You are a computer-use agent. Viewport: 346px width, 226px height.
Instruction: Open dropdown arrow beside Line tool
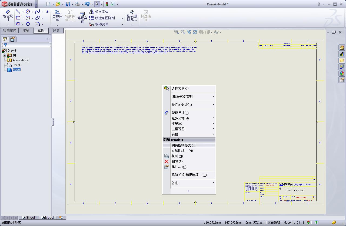click(23, 12)
